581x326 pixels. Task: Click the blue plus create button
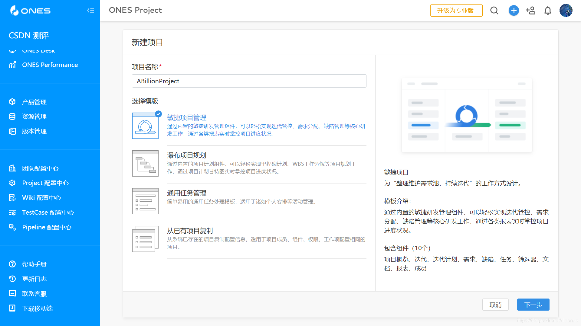tap(514, 11)
